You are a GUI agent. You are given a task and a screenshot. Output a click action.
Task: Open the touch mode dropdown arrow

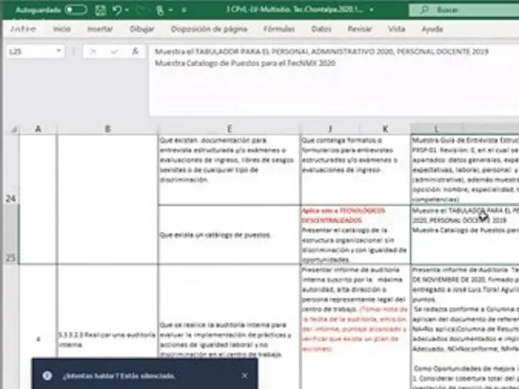[x=171, y=10]
